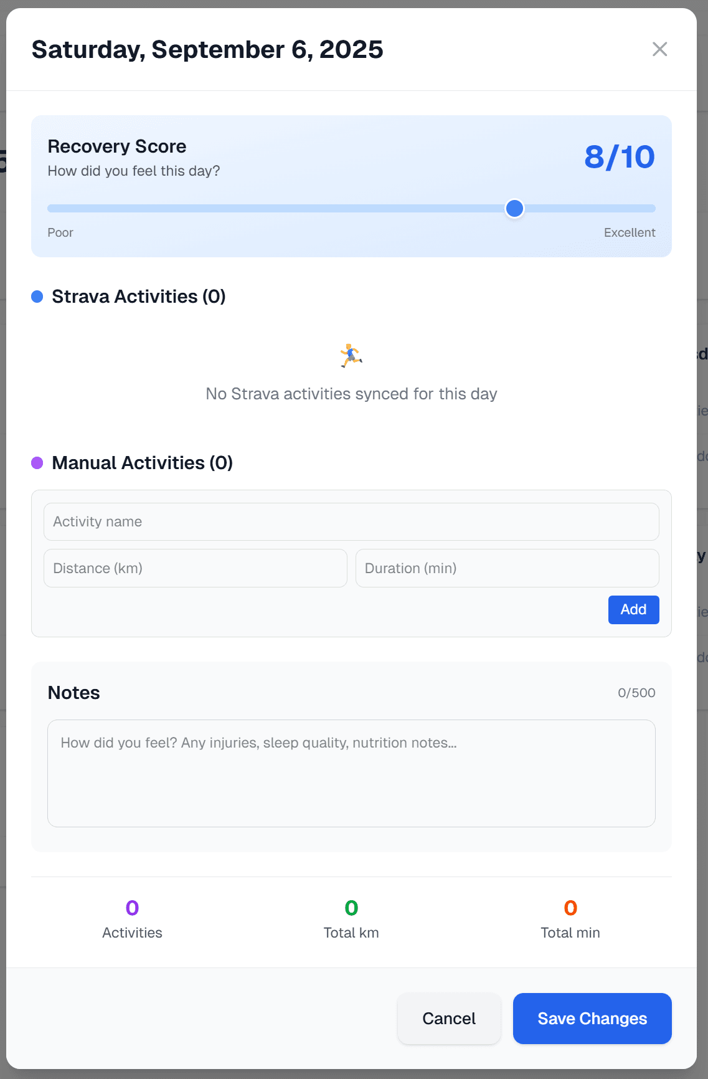Click inside the Notes text area

click(351, 773)
